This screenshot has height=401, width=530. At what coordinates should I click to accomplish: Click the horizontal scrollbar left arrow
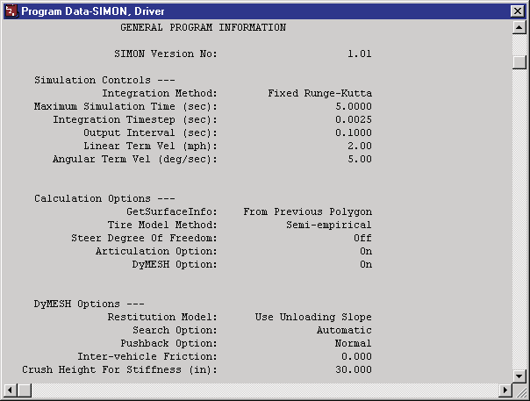[11, 390]
